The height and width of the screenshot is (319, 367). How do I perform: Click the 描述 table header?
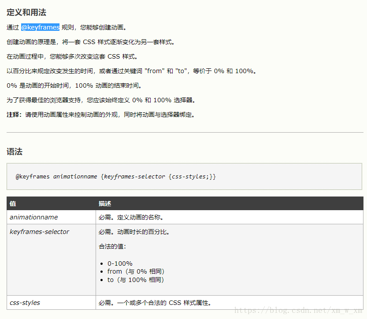[x=104, y=204]
